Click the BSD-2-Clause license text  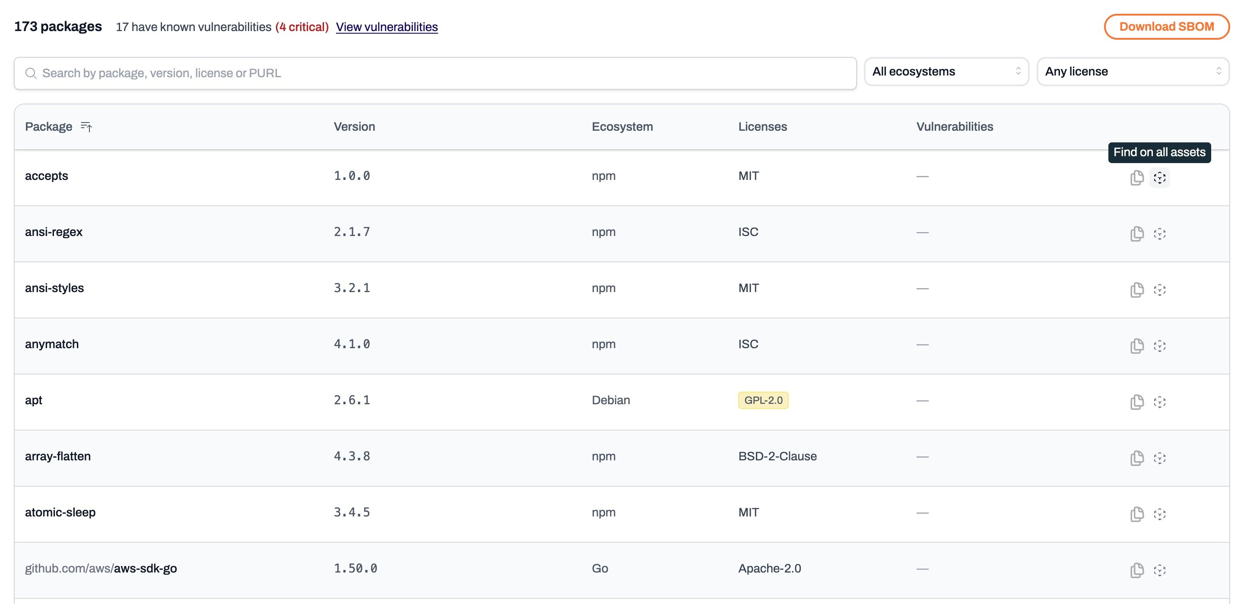[x=777, y=456]
